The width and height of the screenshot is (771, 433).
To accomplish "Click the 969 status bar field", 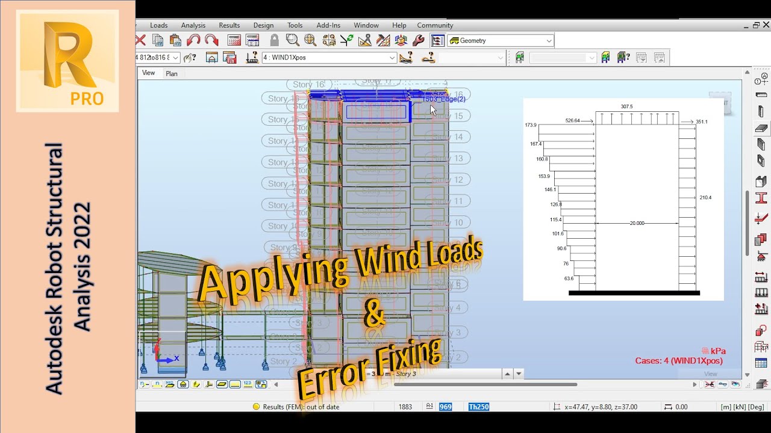I will point(446,407).
